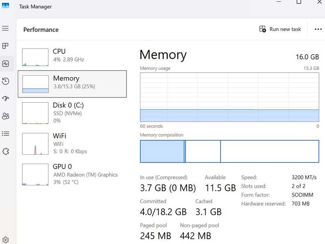The height and width of the screenshot is (244, 325).
Task: Open the Services page icon
Action: (5, 151)
